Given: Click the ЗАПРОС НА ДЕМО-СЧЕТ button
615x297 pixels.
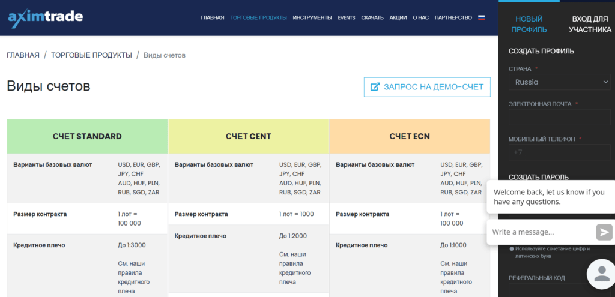Looking at the screenshot, I should (x=427, y=87).
